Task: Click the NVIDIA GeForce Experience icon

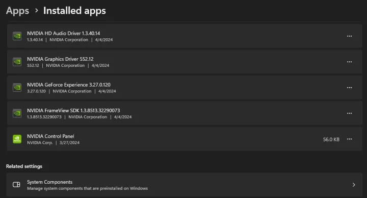Action: (17, 88)
